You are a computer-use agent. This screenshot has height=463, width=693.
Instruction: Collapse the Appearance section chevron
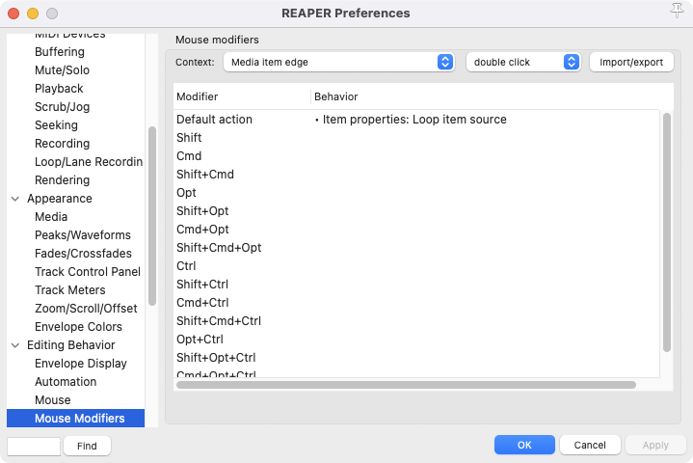(15, 199)
